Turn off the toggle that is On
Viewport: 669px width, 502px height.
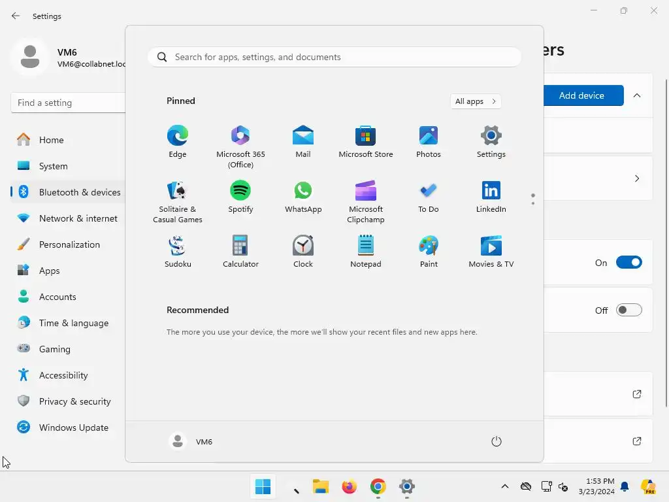coord(629,263)
